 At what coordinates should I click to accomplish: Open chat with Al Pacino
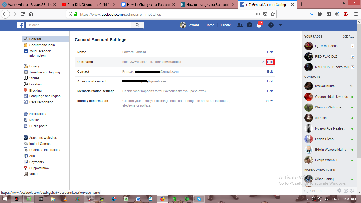(329, 118)
